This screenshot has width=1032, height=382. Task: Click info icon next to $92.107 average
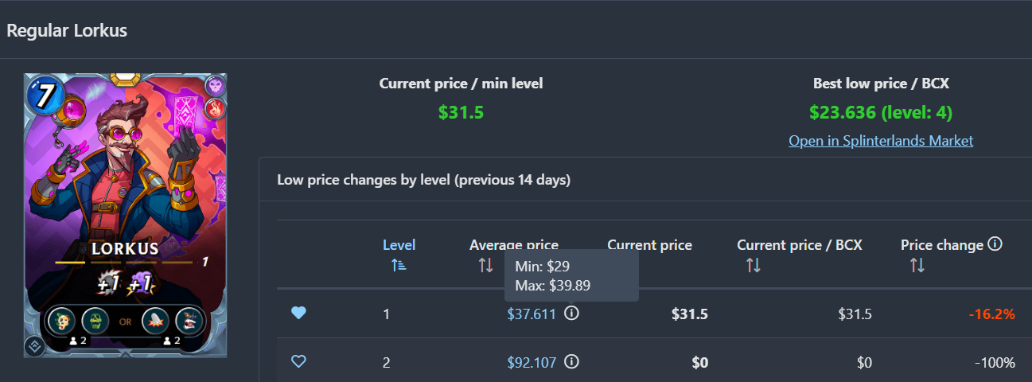571,362
